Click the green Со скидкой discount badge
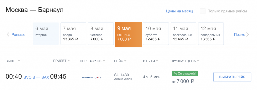The image size is (257, 91). [x=185, y=73]
